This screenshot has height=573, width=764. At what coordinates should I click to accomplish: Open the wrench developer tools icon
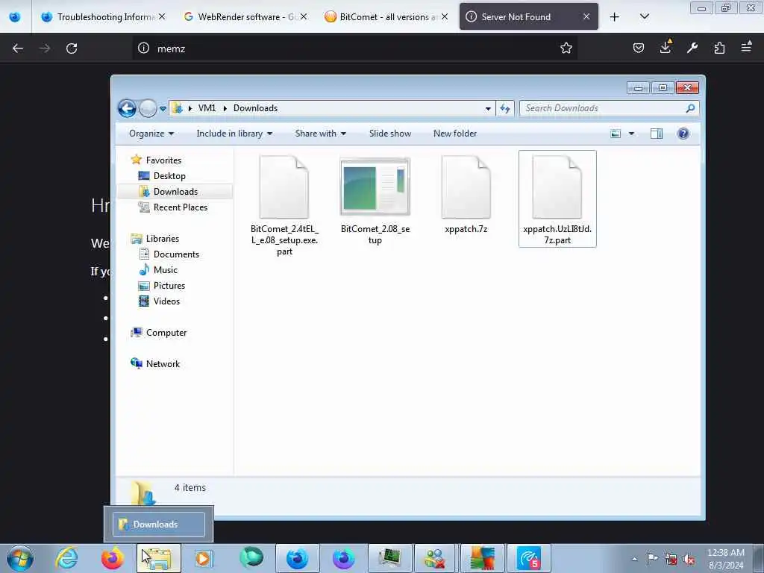point(692,48)
